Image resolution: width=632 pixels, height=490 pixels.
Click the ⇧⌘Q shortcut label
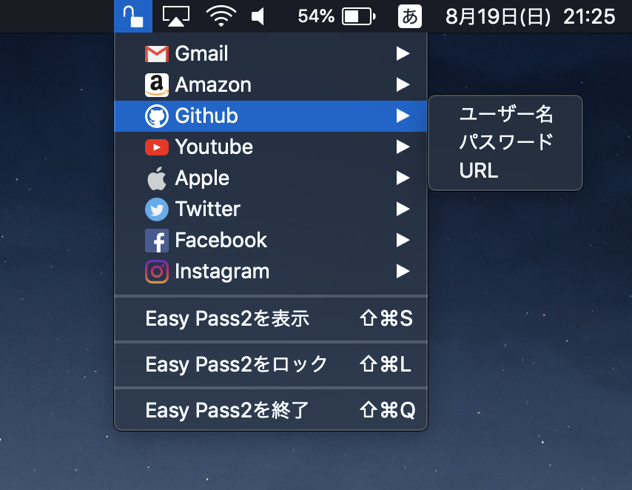387,411
